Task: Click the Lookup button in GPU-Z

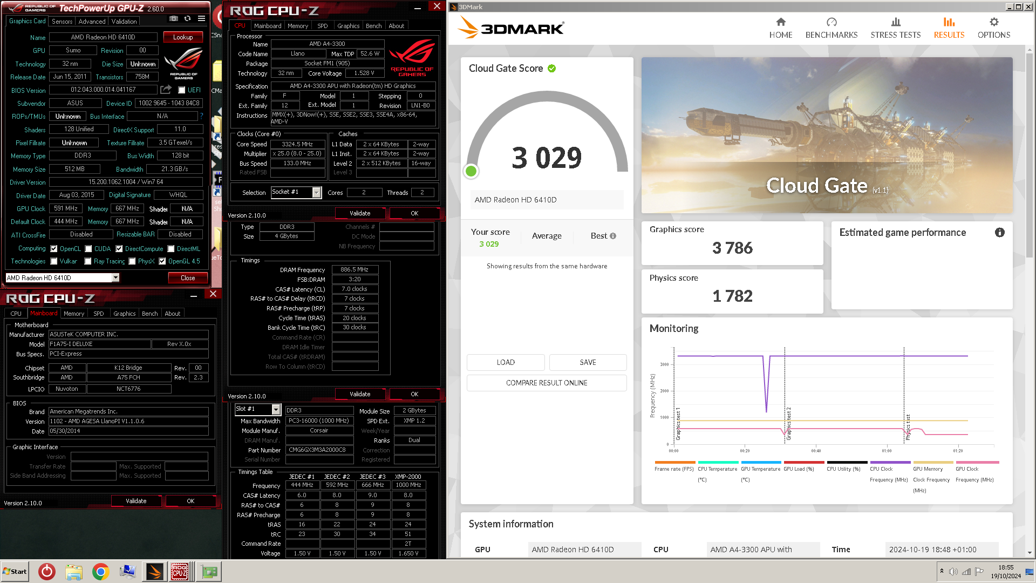Action: pyautogui.click(x=183, y=37)
